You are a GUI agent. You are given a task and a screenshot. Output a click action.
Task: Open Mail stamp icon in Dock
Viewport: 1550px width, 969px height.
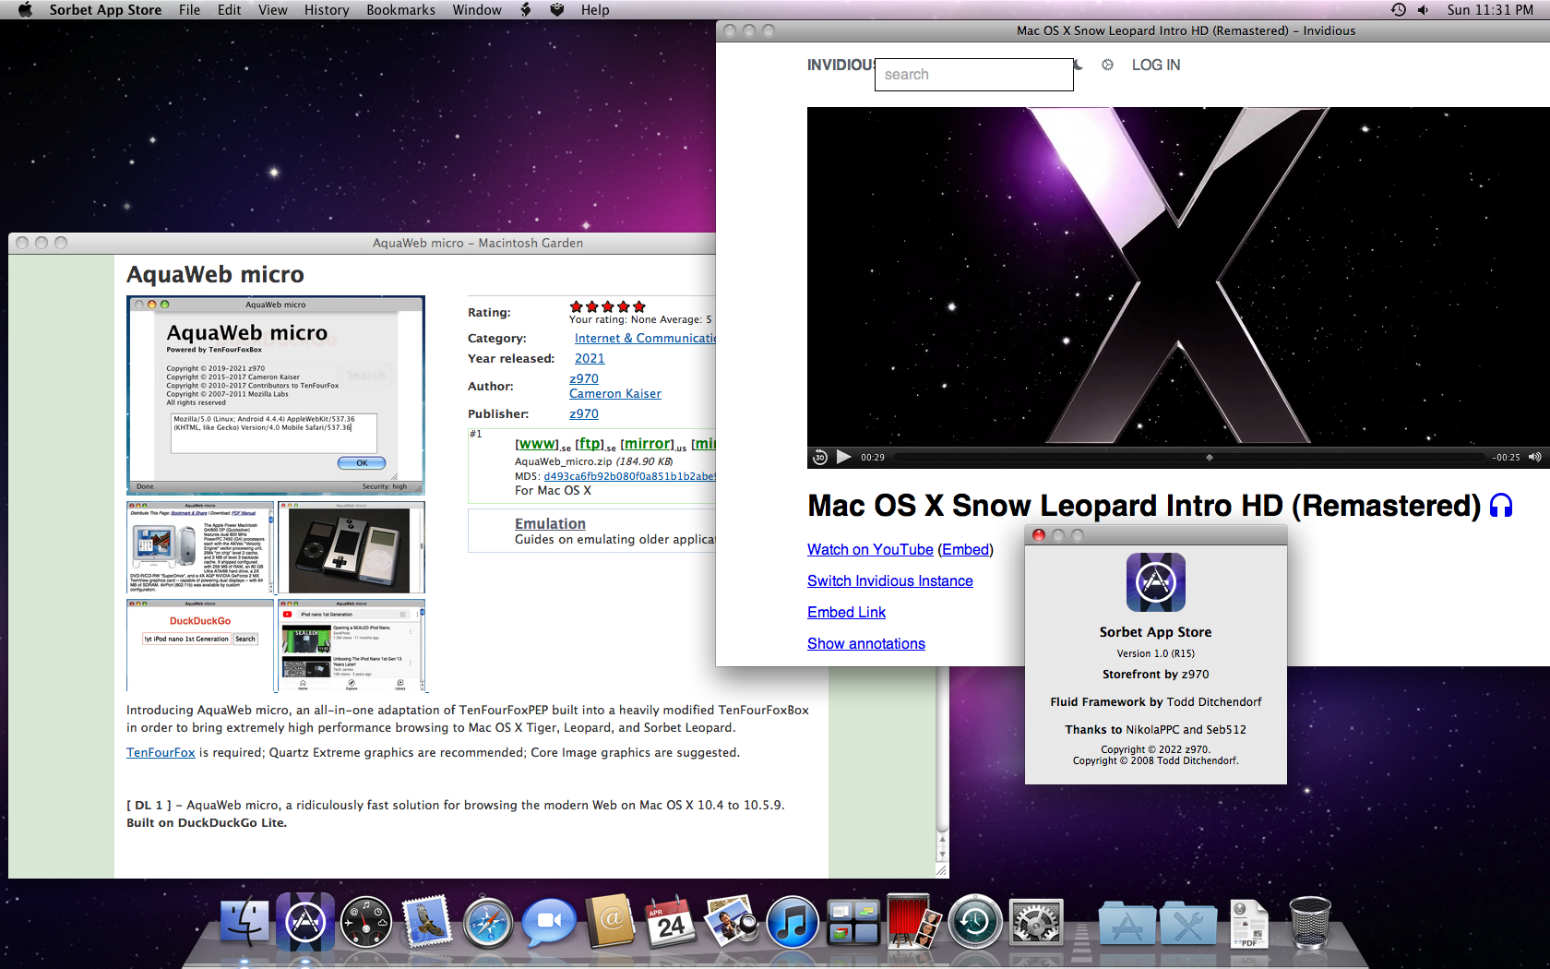click(x=426, y=923)
